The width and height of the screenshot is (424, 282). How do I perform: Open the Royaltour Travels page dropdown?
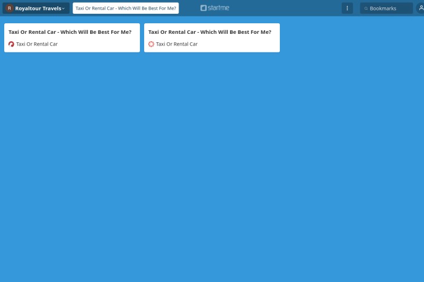tap(36, 8)
